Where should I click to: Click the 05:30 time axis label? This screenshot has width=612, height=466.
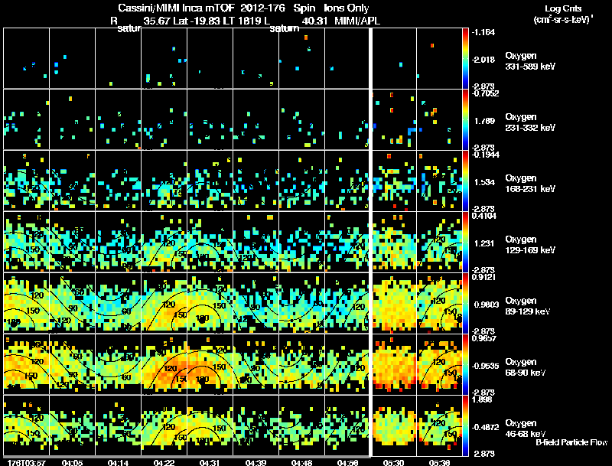click(x=393, y=462)
